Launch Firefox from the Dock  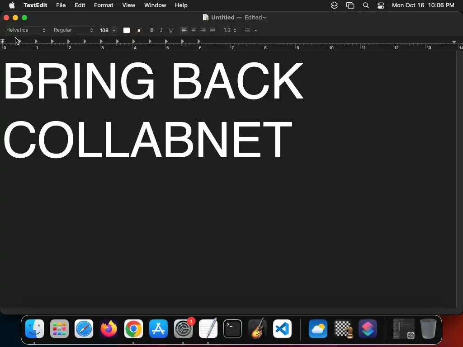[x=109, y=329]
